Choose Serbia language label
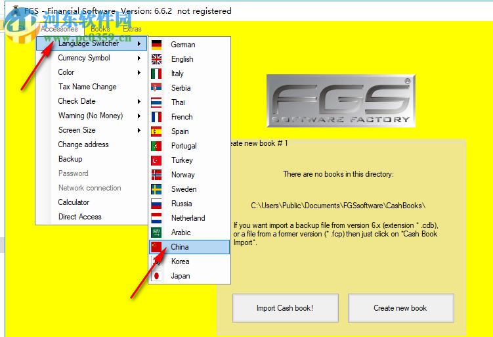 [181, 88]
